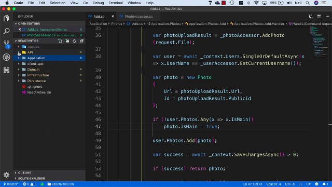This screenshot has height=187, width=332.
Task: Click New File icon in Reactivities header
Action: pos(60,41)
